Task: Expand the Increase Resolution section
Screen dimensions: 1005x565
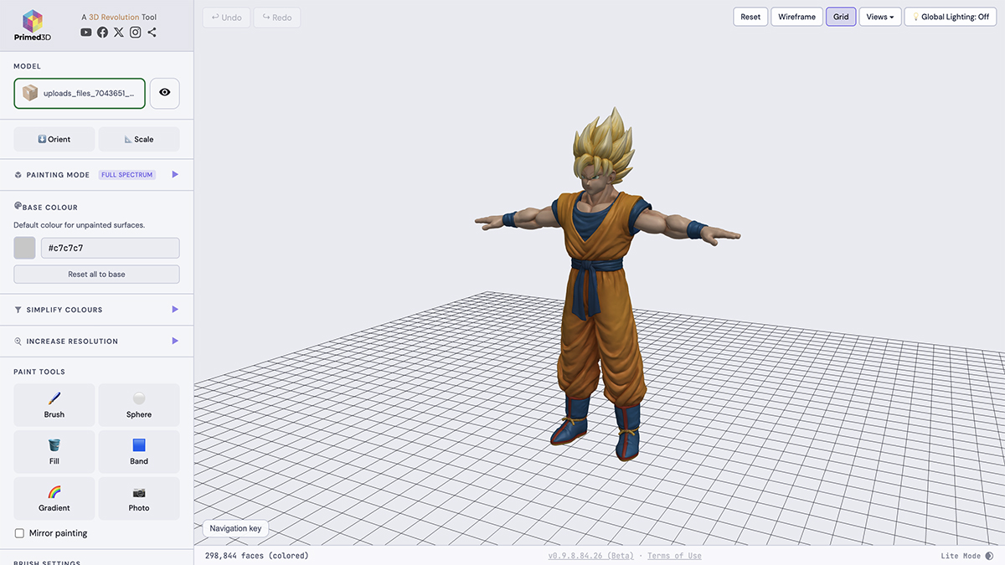Action: 175,342
